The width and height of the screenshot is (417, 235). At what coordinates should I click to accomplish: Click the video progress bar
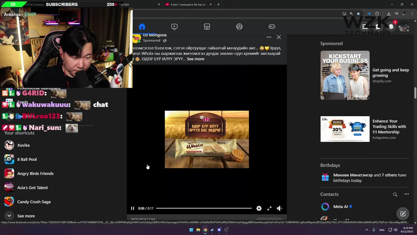(204, 208)
